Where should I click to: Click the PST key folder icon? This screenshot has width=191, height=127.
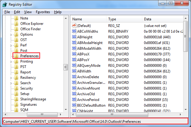coord(16,67)
